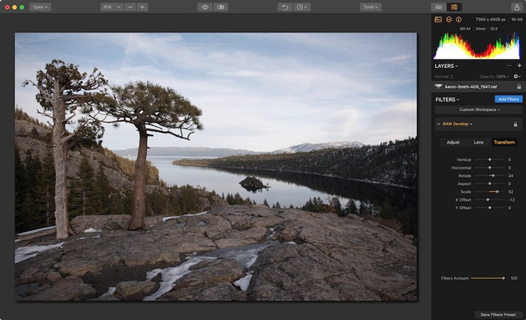Click the Add Filters button
Image resolution: width=526 pixels, height=320 pixels.
(x=508, y=99)
